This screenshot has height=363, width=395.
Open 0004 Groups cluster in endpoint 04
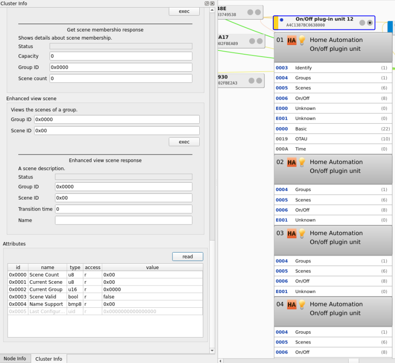pos(333,332)
